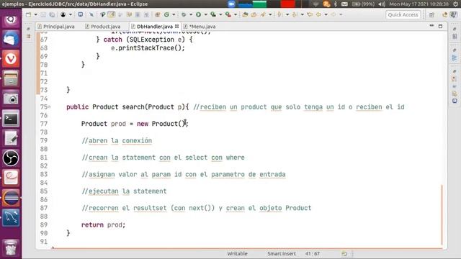Click into the Quick Access field
The width and height of the screenshot is (461, 259).
tap(403, 14)
